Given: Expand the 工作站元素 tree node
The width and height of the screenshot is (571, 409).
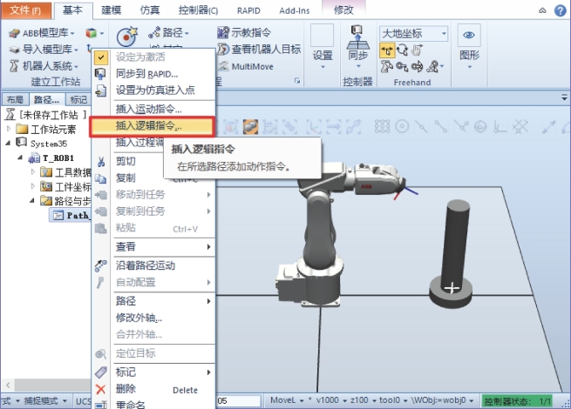Looking at the screenshot, I should click(x=9, y=128).
